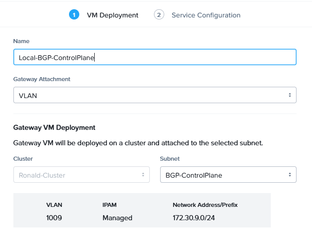Click the Subnet dropdown arrow icon
This screenshot has height=249, width=312.
pos(289,175)
